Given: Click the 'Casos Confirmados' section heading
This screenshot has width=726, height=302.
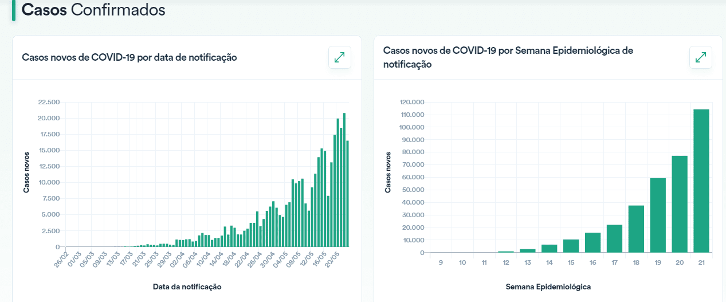Looking at the screenshot, I should coord(93,10).
